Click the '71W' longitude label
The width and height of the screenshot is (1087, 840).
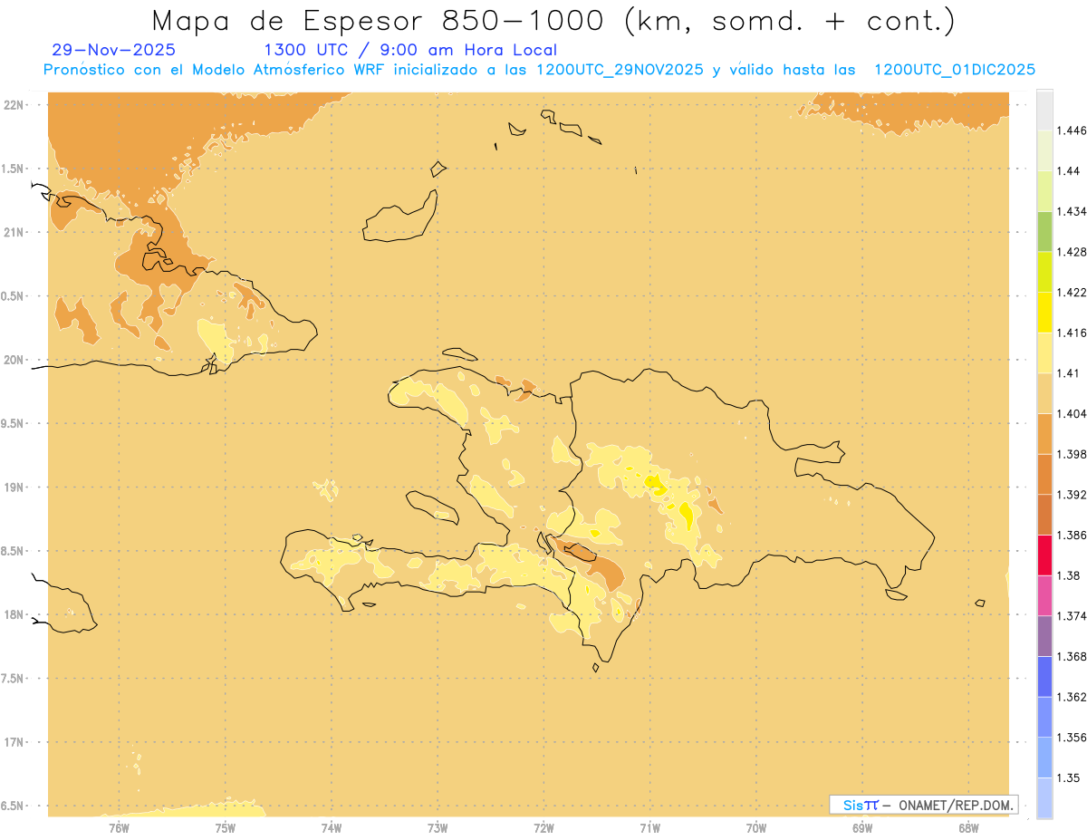[649, 826]
